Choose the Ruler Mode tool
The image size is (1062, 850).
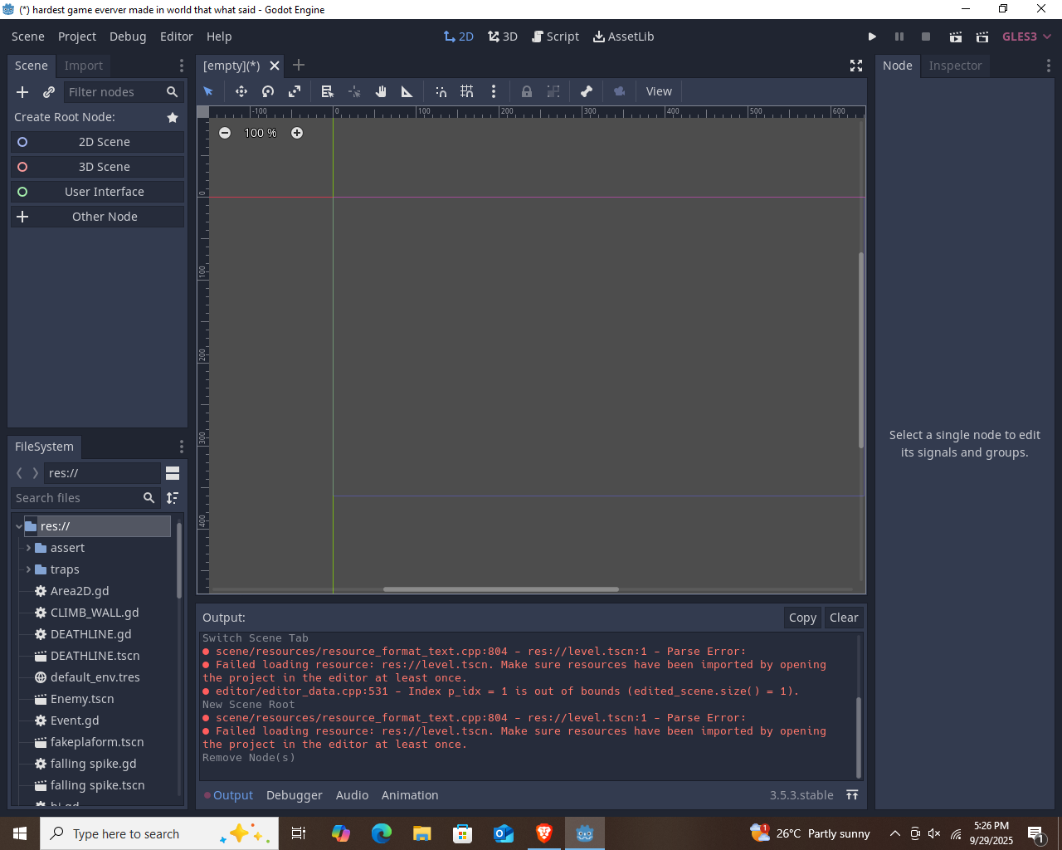[407, 91]
